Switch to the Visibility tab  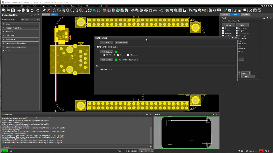245,15
